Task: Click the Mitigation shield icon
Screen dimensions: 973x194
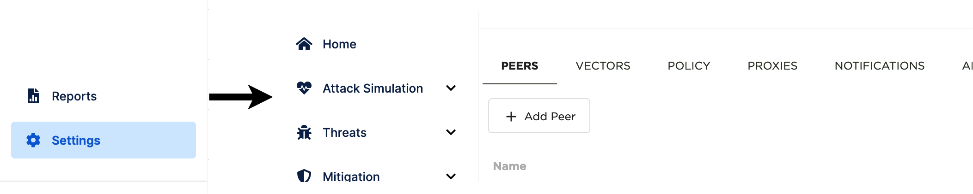Action: tap(304, 176)
